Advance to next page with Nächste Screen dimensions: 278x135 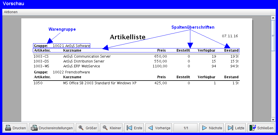point(212,128)
